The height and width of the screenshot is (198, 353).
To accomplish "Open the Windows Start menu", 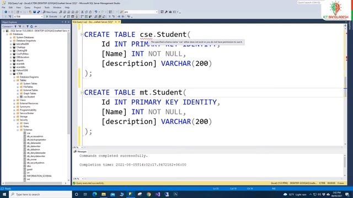I will pyautogui.click(x=4, y=194).
